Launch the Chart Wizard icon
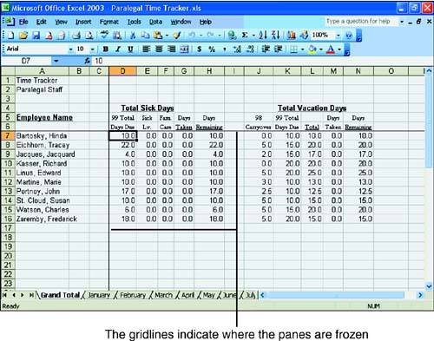Screen dimensions: 434x341 (x=292, y=36)
